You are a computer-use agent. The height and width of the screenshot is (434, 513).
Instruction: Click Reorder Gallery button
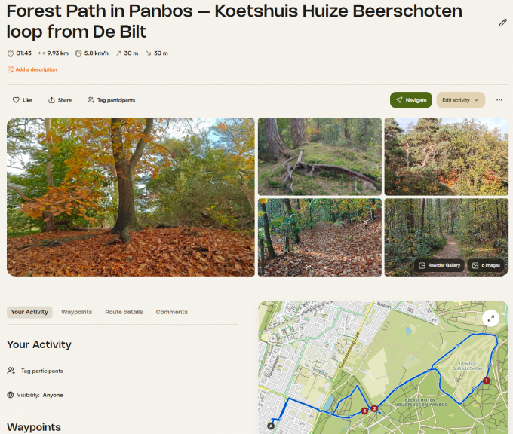(x=438, y=265)
